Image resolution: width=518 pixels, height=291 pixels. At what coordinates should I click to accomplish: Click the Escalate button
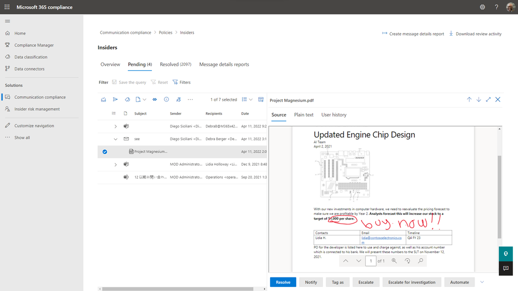click(366, 282)
